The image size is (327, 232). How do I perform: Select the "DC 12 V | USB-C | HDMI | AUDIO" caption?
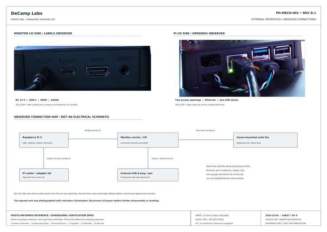[37, 100]
